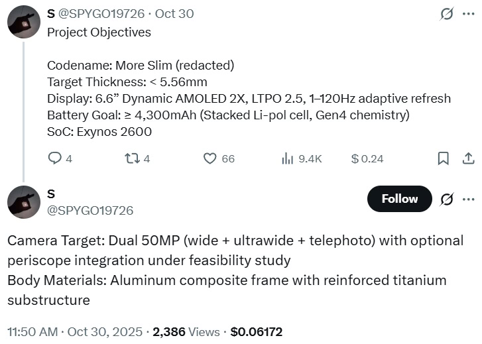Open more options beside Follow button

tap(468, 199)
